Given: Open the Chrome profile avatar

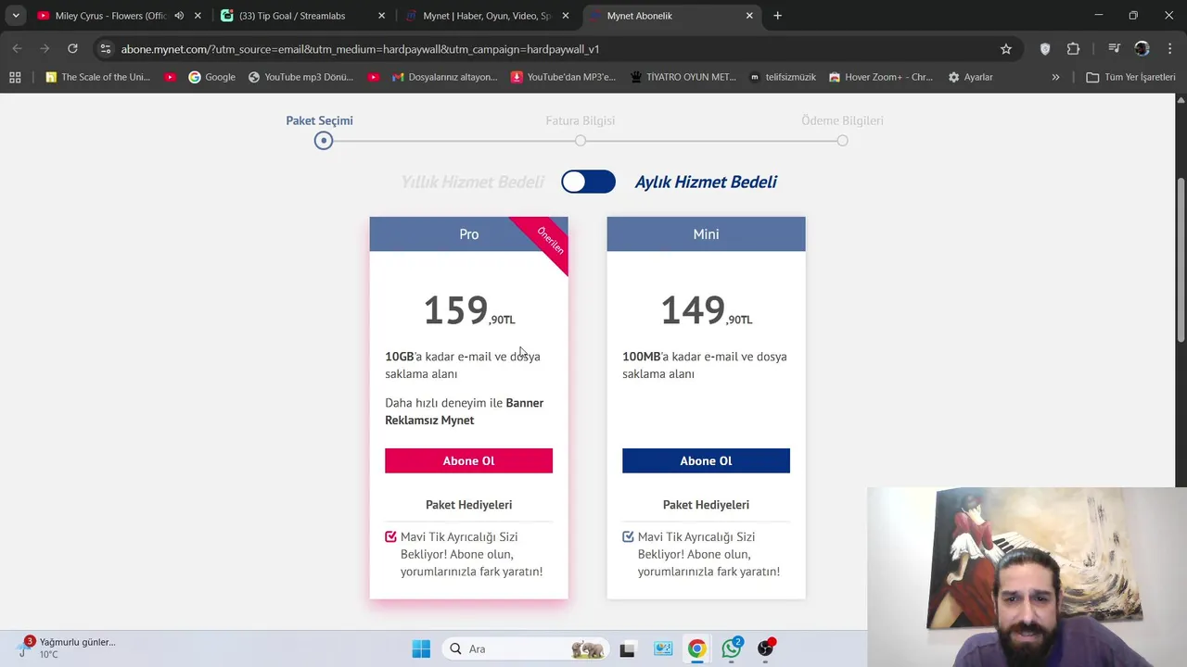Looking at the screenshot, I should click(x=1142, y=49).
